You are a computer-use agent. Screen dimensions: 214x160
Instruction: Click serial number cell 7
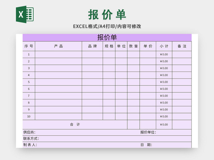point(29,96)
